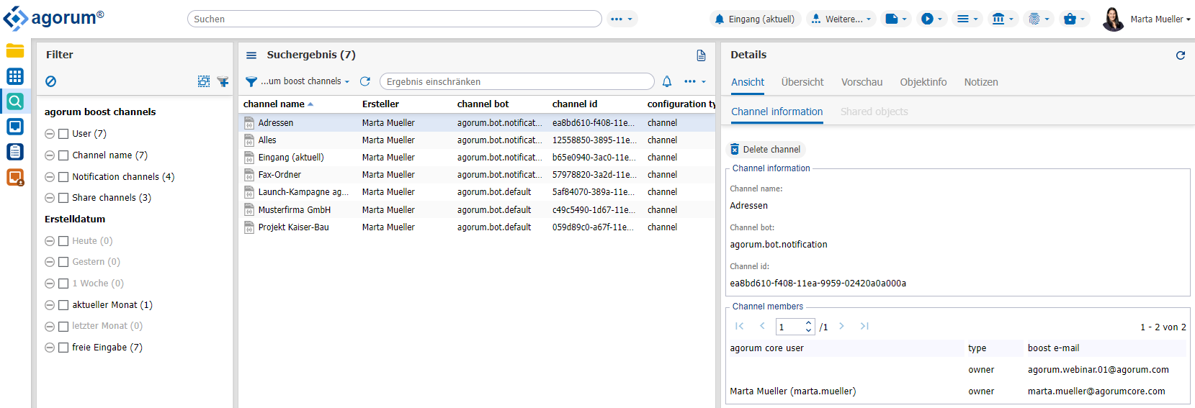Click the Suchen search field
The width and height of the screenshot is (1195, 408).
point(394,19)
